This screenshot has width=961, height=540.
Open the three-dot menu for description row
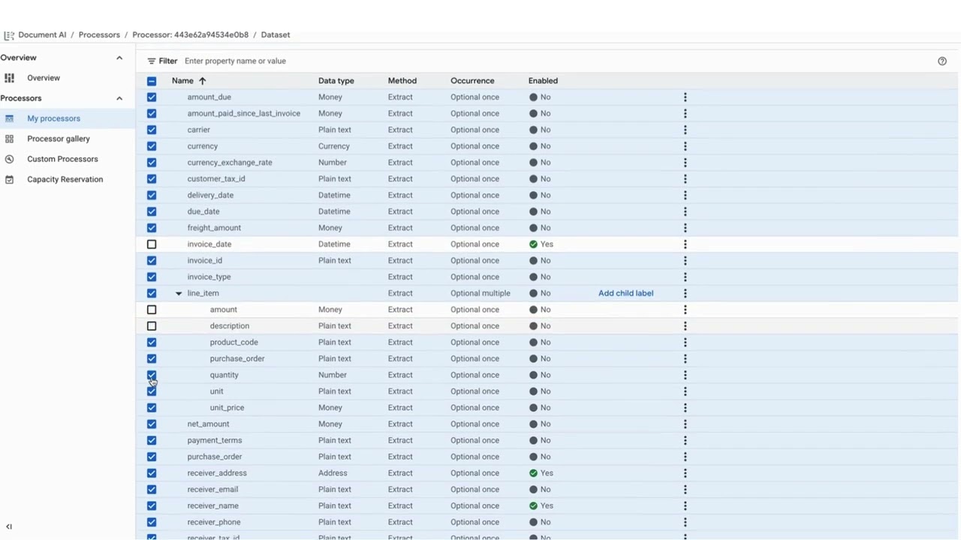coord(685,325)
